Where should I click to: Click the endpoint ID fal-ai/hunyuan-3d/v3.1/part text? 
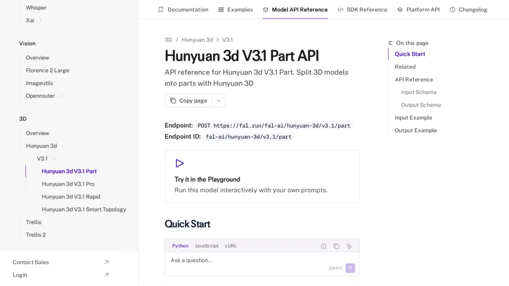249,137
